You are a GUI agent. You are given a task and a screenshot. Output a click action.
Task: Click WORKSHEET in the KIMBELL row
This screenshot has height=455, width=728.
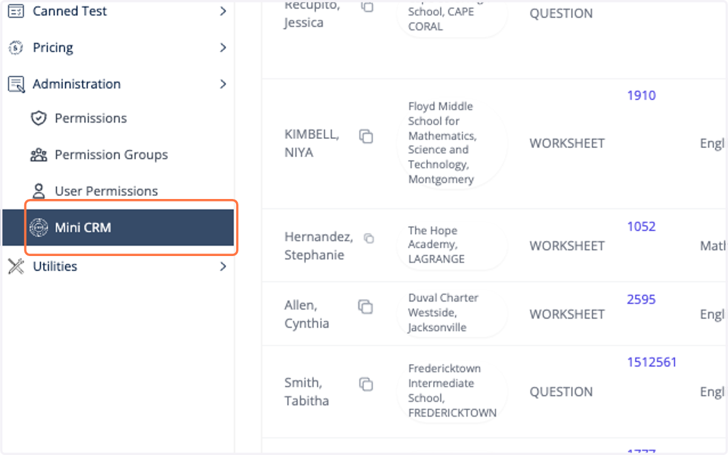[567, 143]
